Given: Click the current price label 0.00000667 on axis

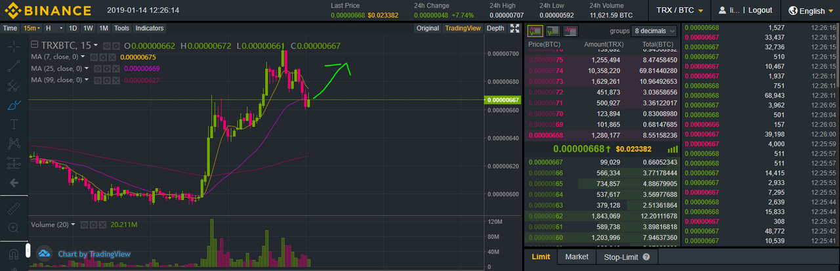Looking at the screenshot, I should pyautogui.click(x=502, y=100).
